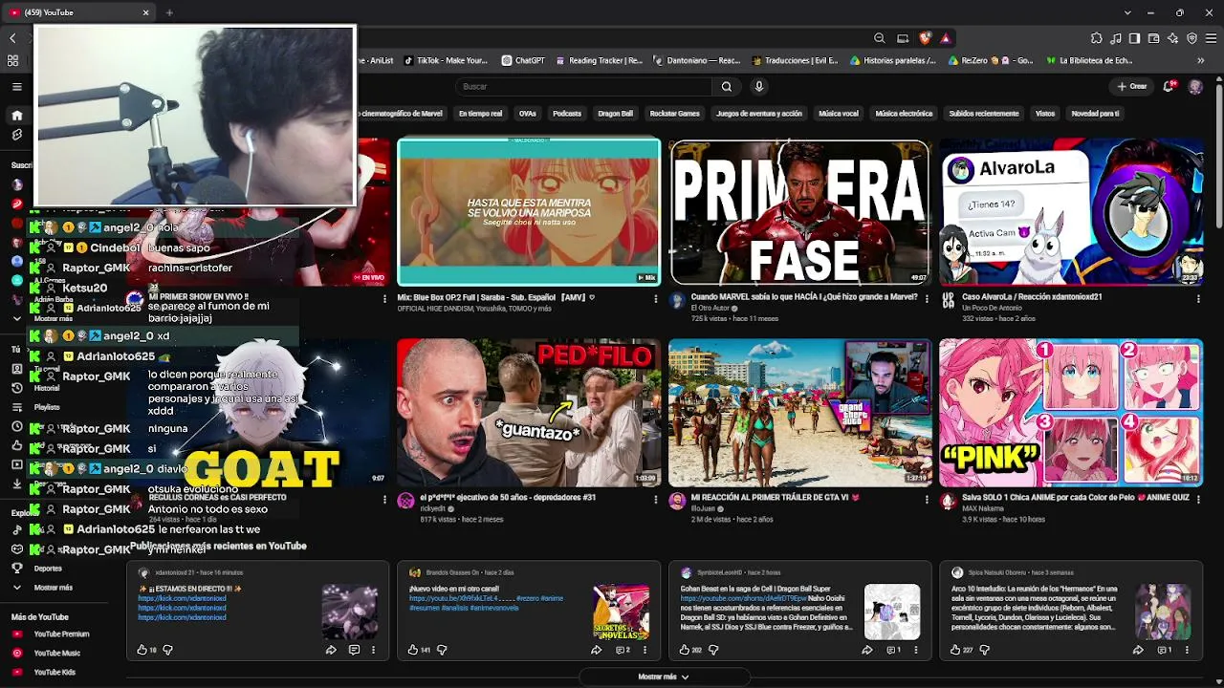Open the tab search chevron in title bar

coord(1127,12)
